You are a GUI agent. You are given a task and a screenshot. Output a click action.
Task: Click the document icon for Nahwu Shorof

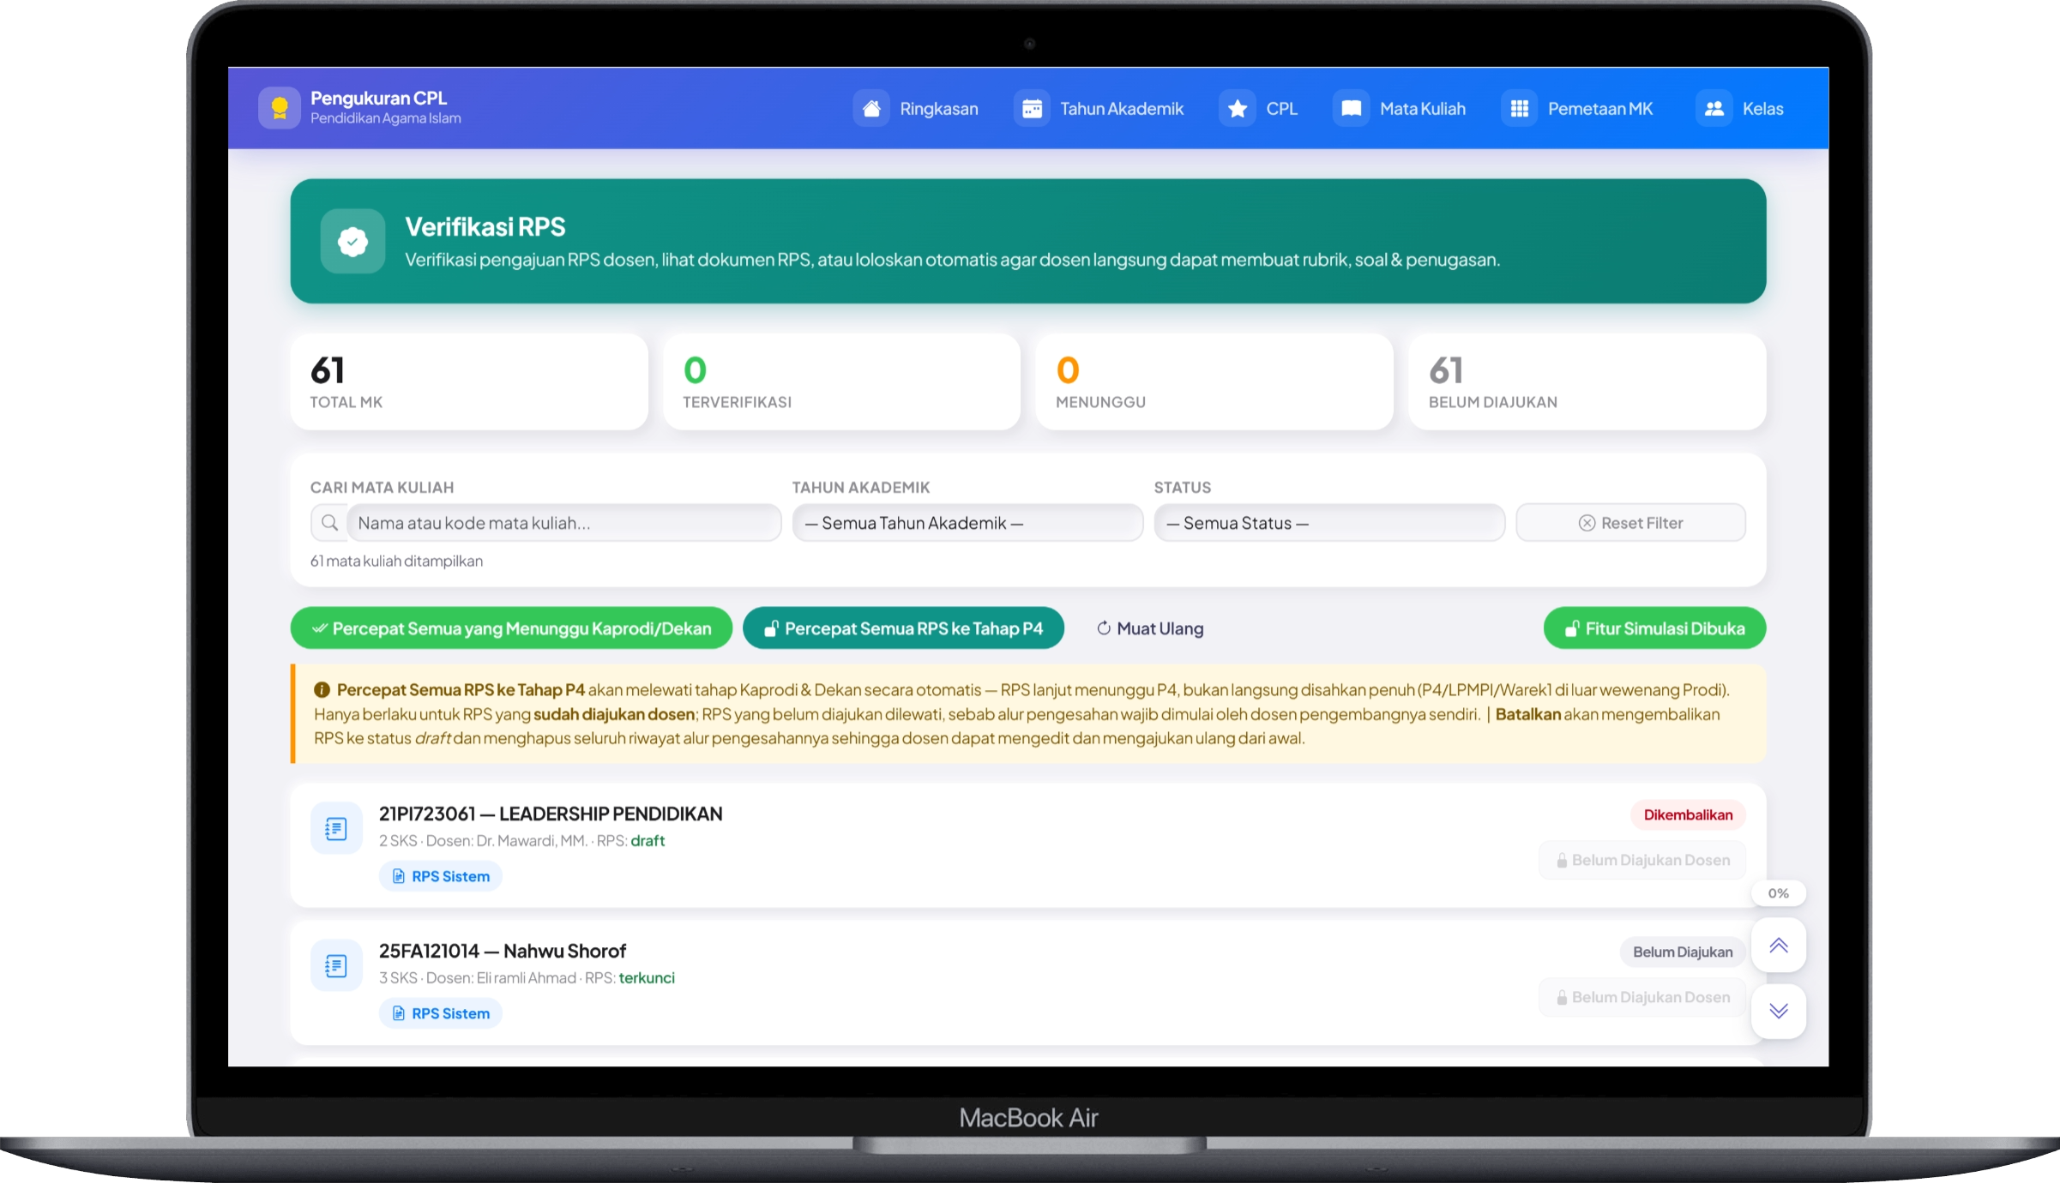(336, 966)
